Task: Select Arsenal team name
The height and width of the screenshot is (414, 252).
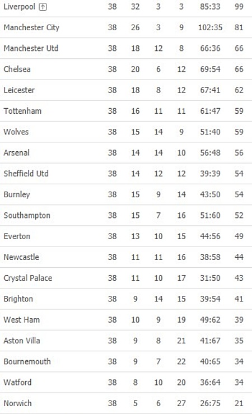Action: pos(17,152)
